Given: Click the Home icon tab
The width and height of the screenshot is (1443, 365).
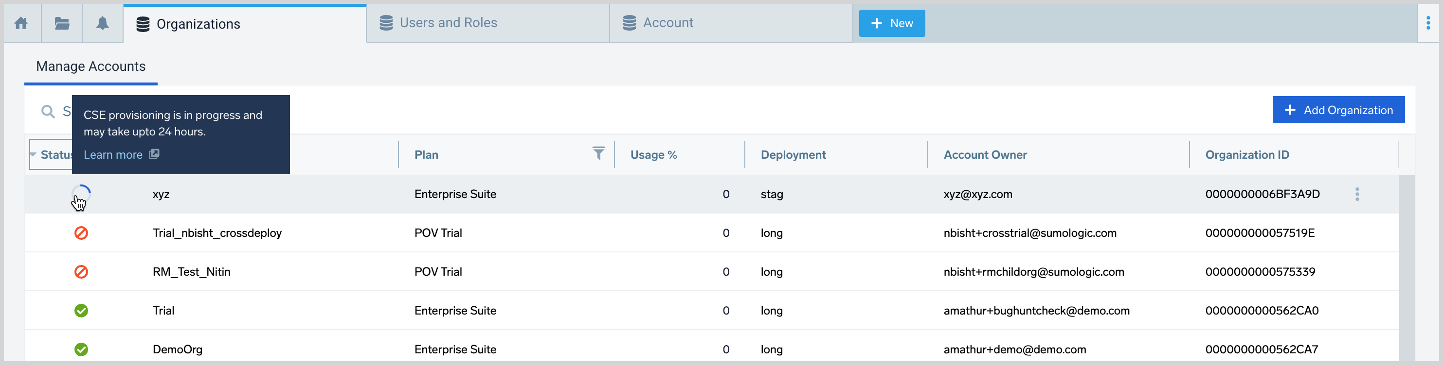Looking at the screenshot, I should tap(21, 23).
